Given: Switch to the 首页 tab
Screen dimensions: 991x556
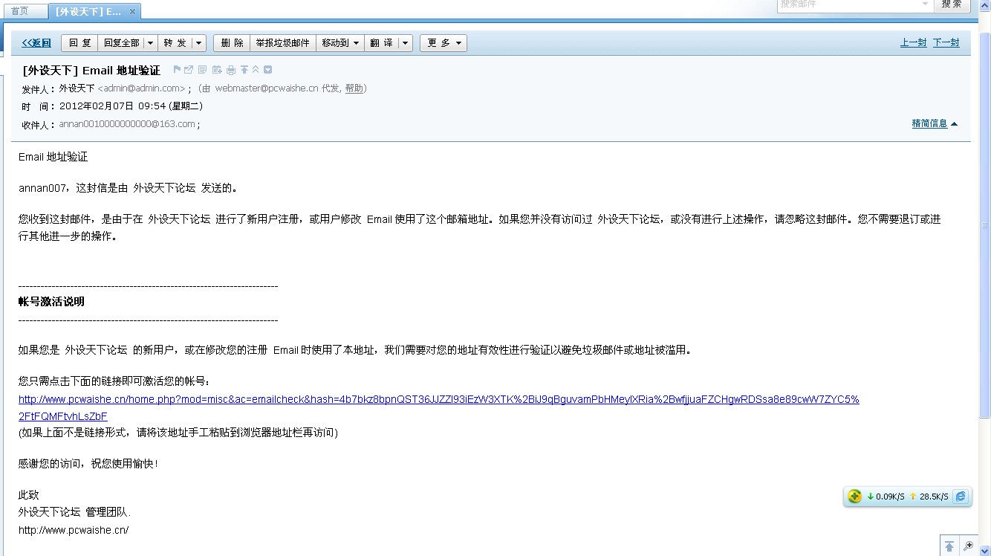Looking at the screenshot, I should [x=20, y=11].
